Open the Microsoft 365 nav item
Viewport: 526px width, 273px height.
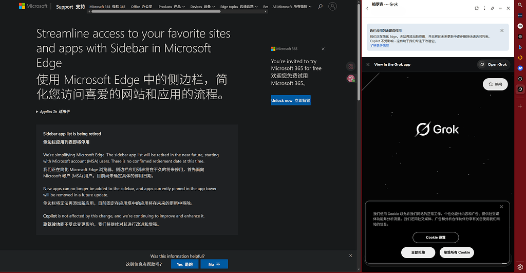(107, 7)
